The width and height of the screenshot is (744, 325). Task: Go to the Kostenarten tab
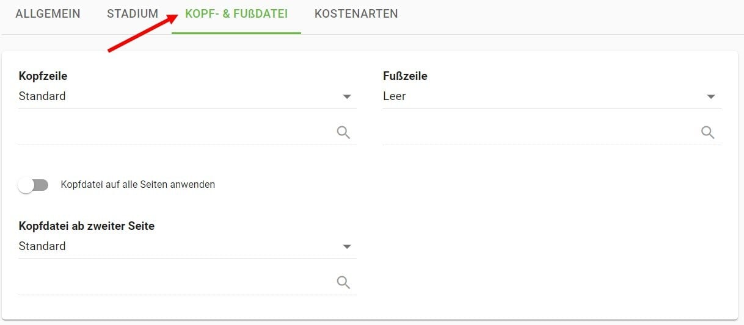(x=356, y=14)
